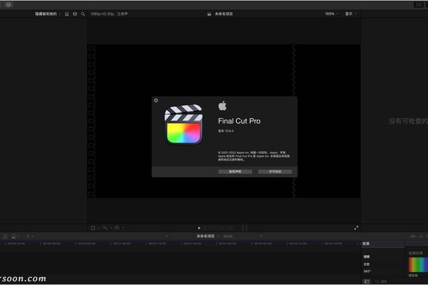428x285 pixels.
Task: Select the Effects browser header
Action: pyautogui.click(x=366, y=244)
